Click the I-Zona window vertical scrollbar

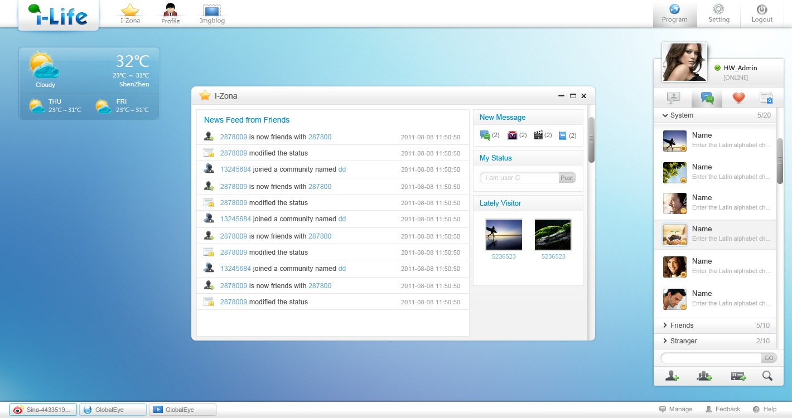coord(591,139)
